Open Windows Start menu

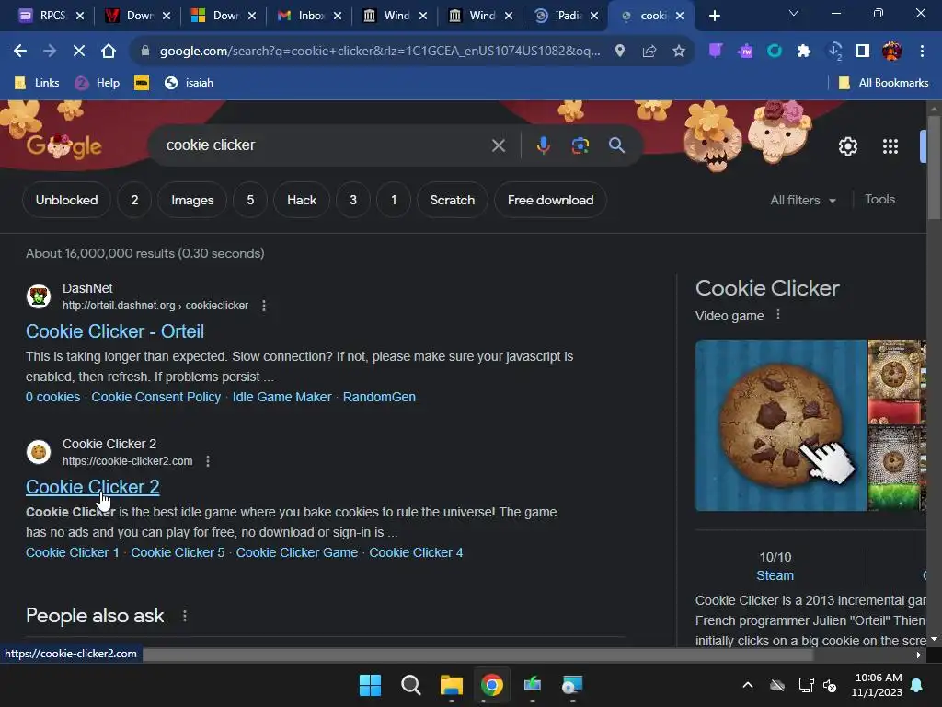[x=370, y=685]
